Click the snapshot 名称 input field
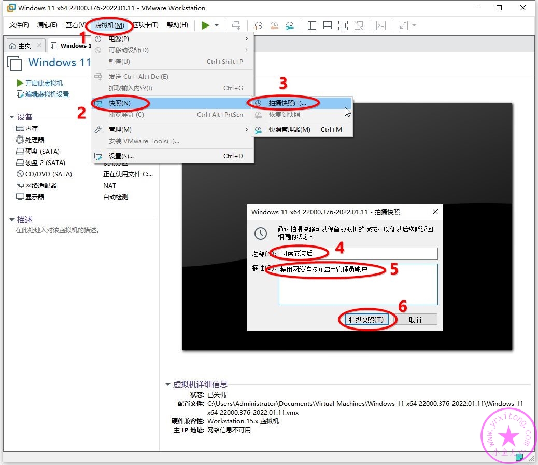Screen dimensions: 538x465 tap(358, 254)
